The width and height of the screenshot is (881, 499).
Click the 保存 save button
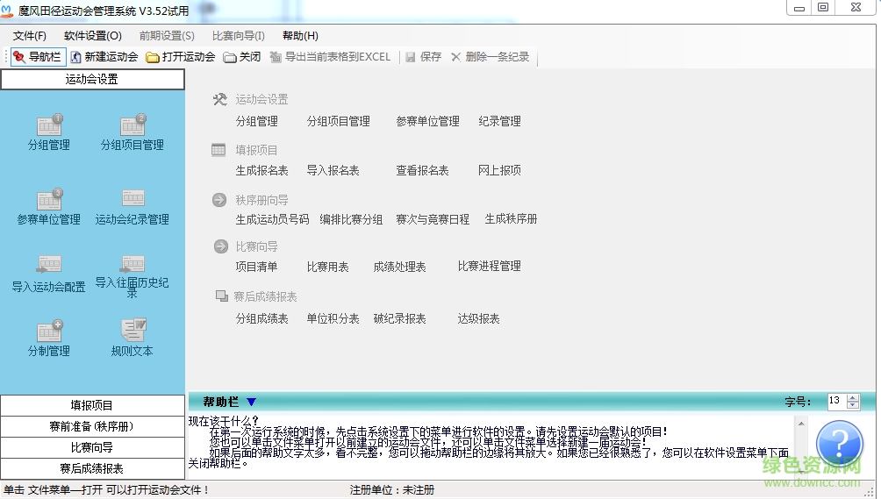(x=423, y=57)
